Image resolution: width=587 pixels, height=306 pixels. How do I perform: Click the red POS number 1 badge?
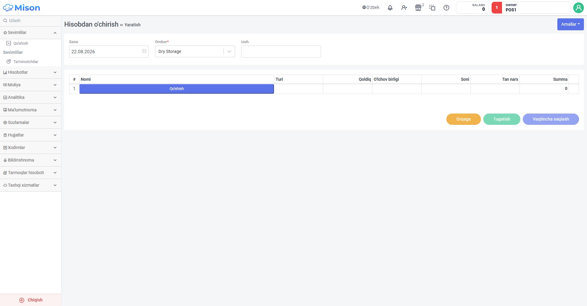tap(497, 8)
